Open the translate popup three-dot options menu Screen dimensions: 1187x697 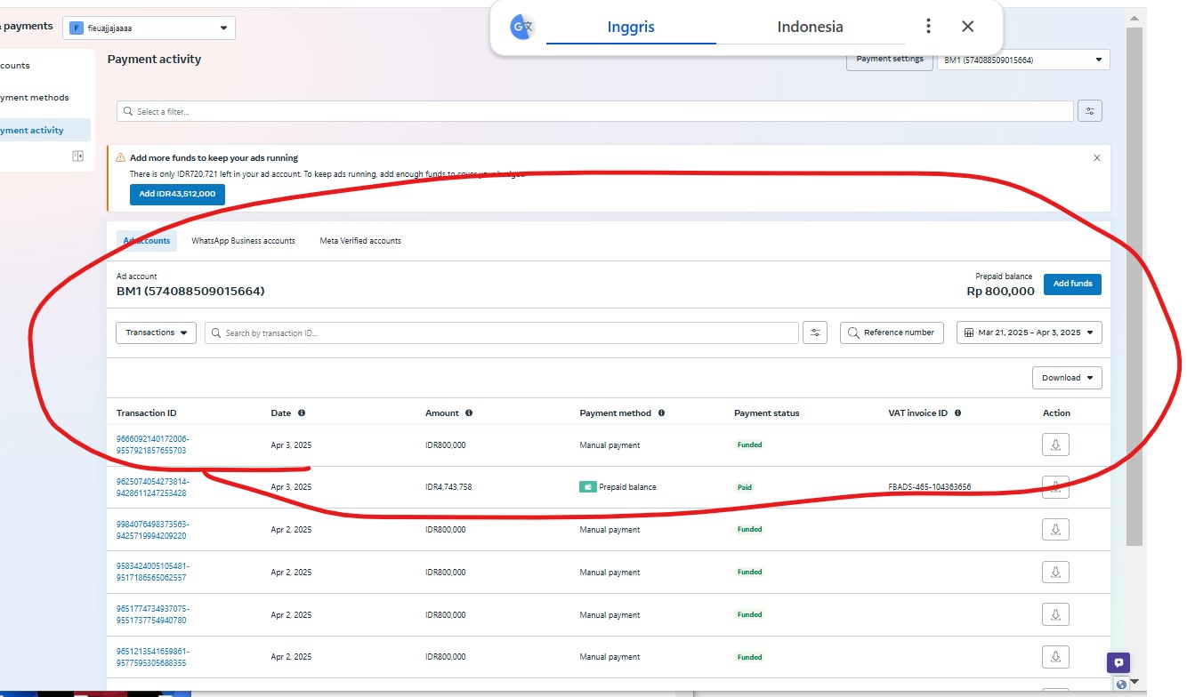coord(928,27)
